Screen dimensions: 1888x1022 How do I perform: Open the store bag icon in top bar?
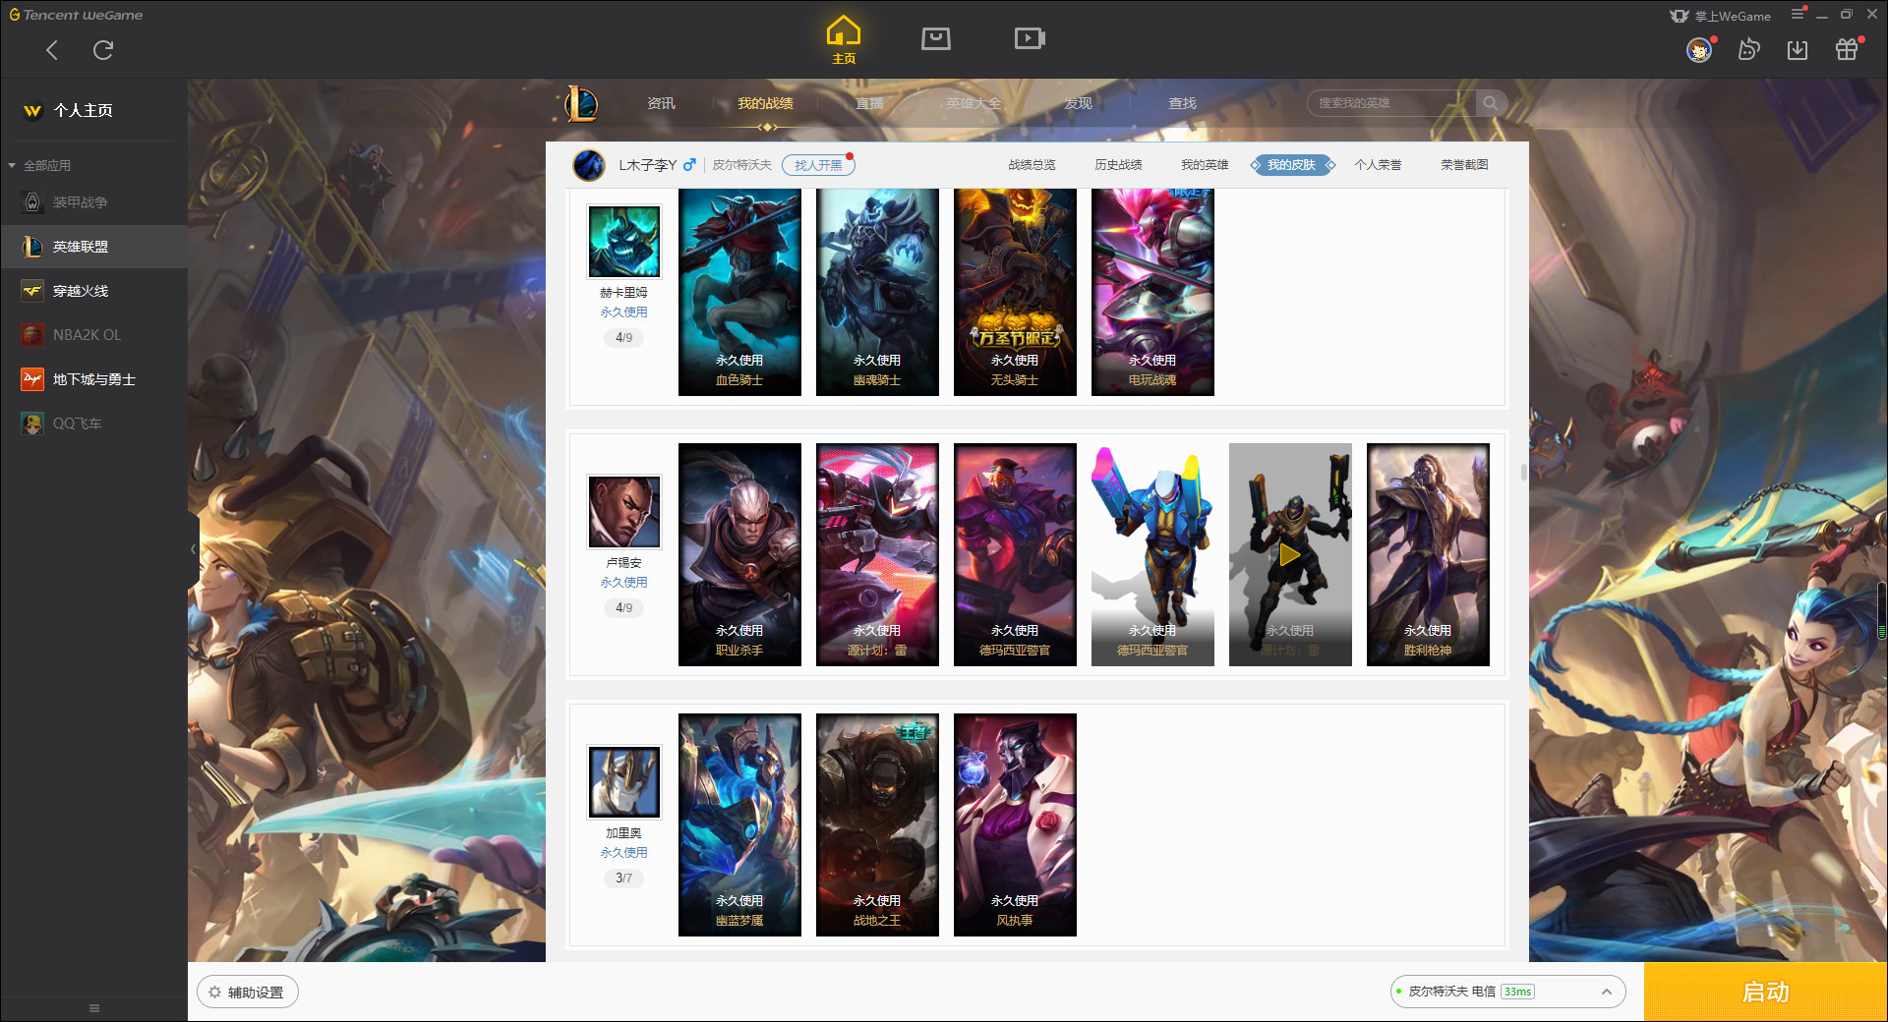coord(935,38)
